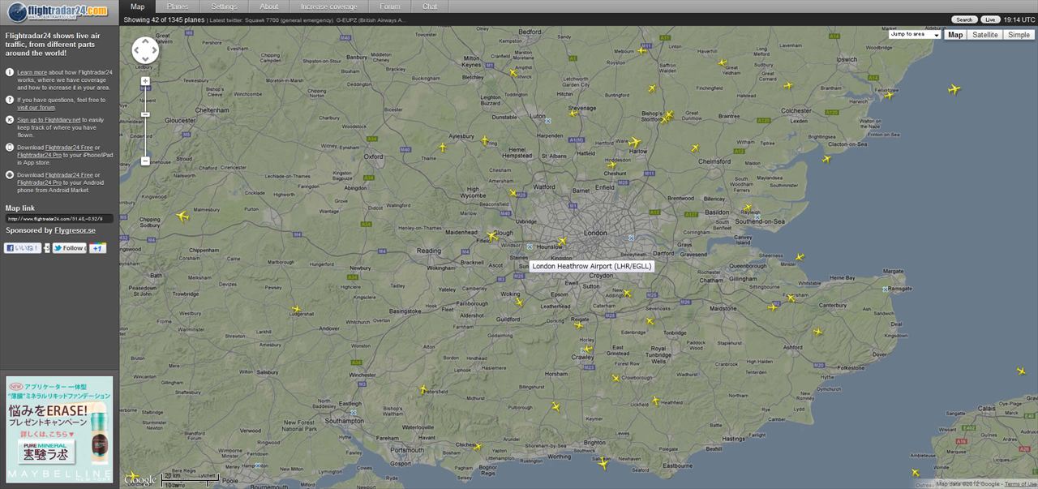Switch map view to Satellite
Image resolution: width=1038 pixels, height=489 pixels.
coord(985,35)
